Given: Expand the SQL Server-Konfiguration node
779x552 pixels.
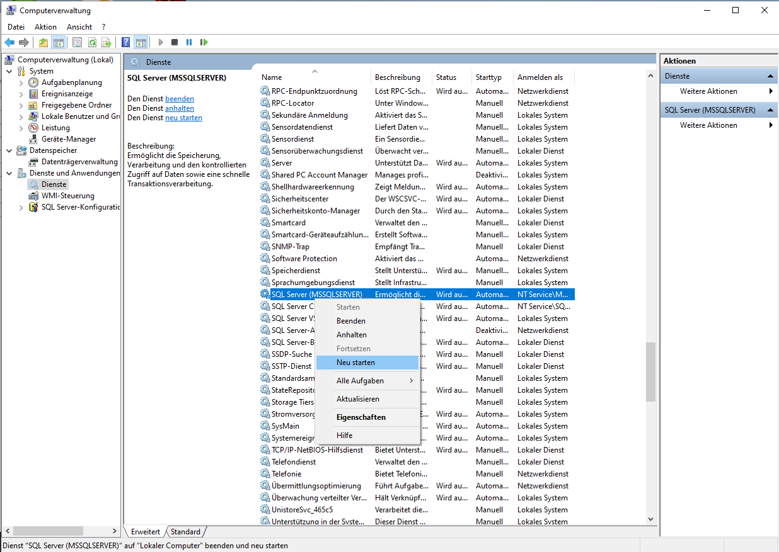Looking at the screenshot, I should (x=21, y=207).
